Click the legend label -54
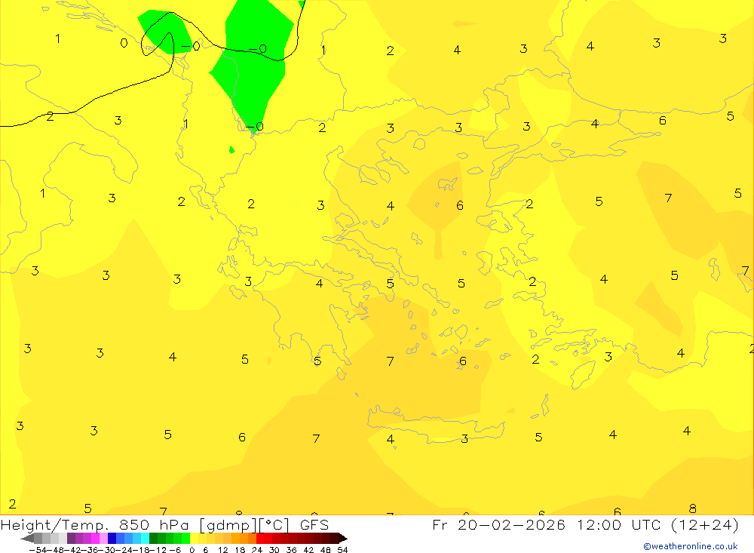 (x=37, y=550)
